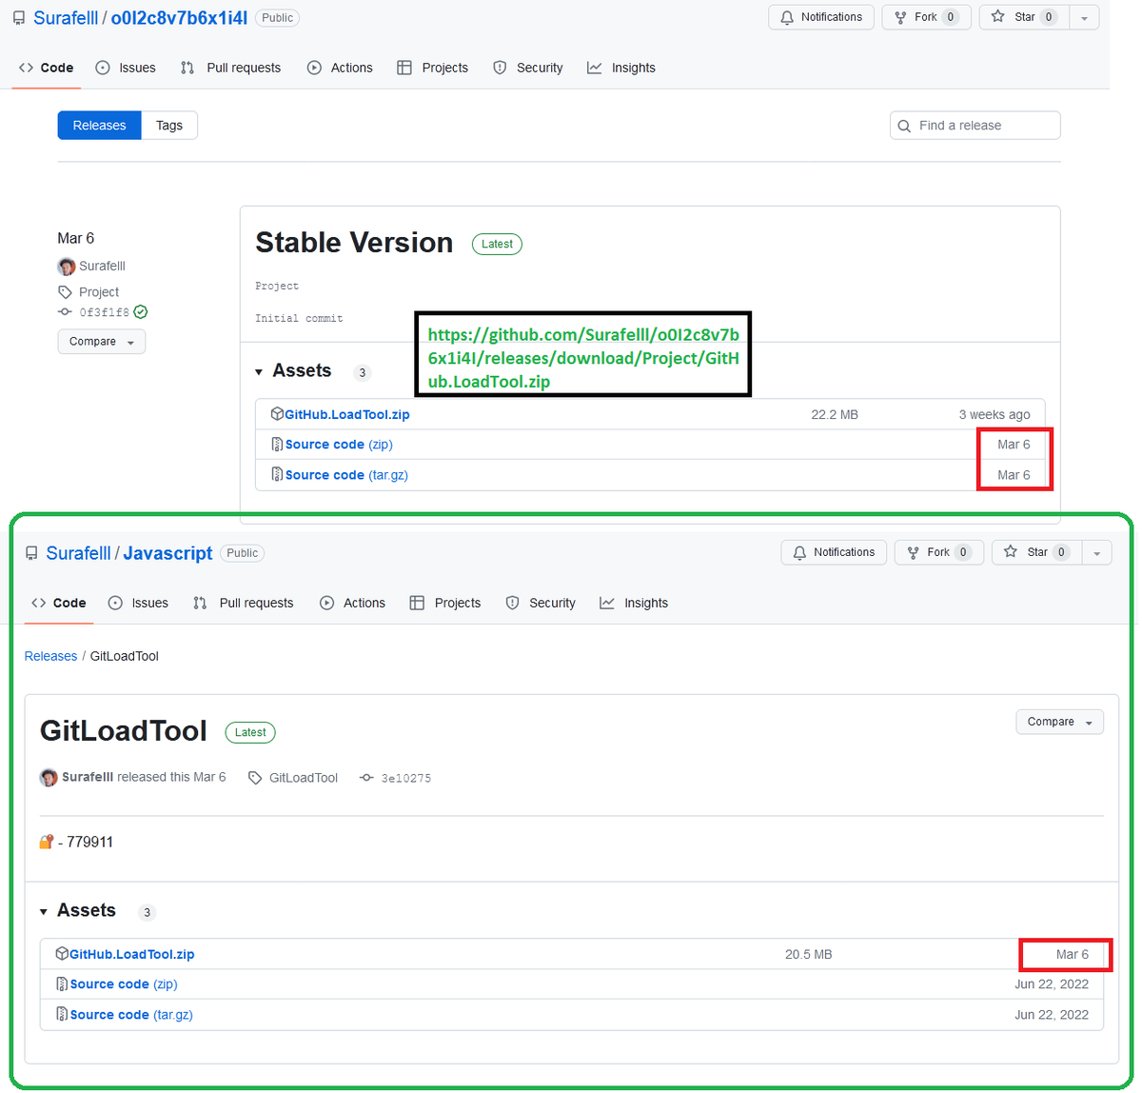Open the Issues tab in the Javascript repository
Screen dimensions: 1142x1093
(x=138, y=603)
